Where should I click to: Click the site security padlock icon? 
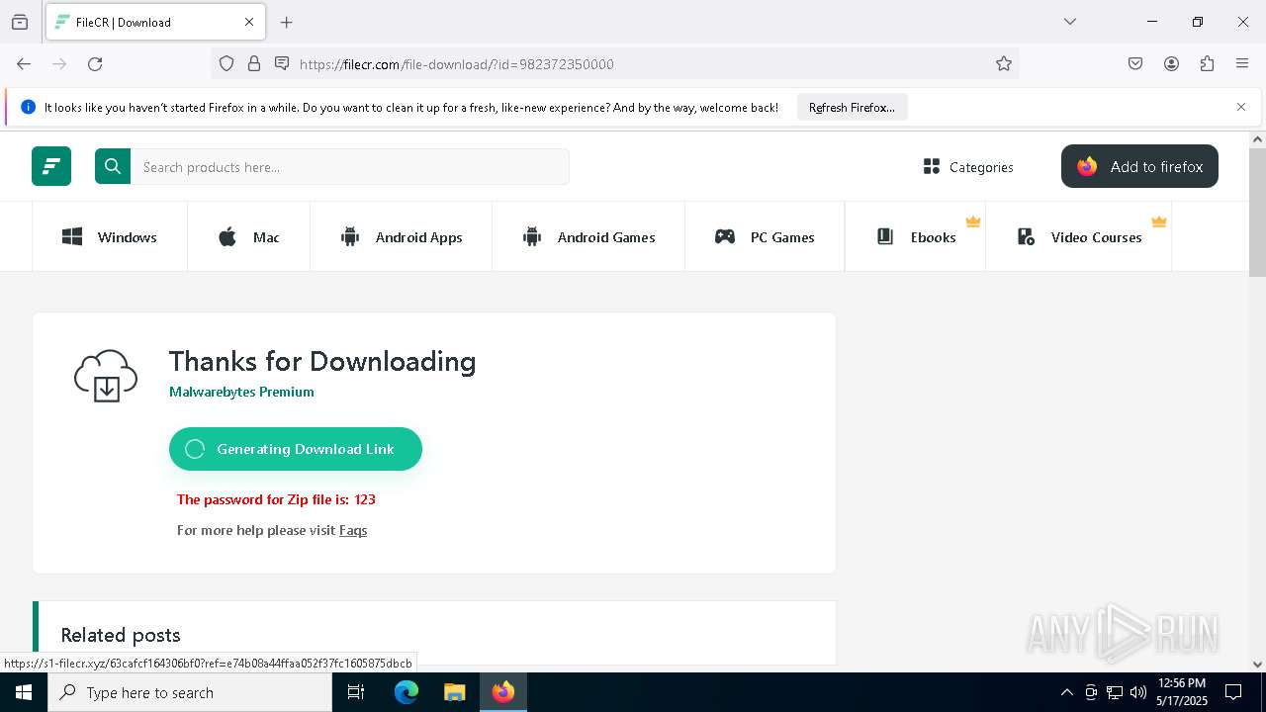pos(254,63)
